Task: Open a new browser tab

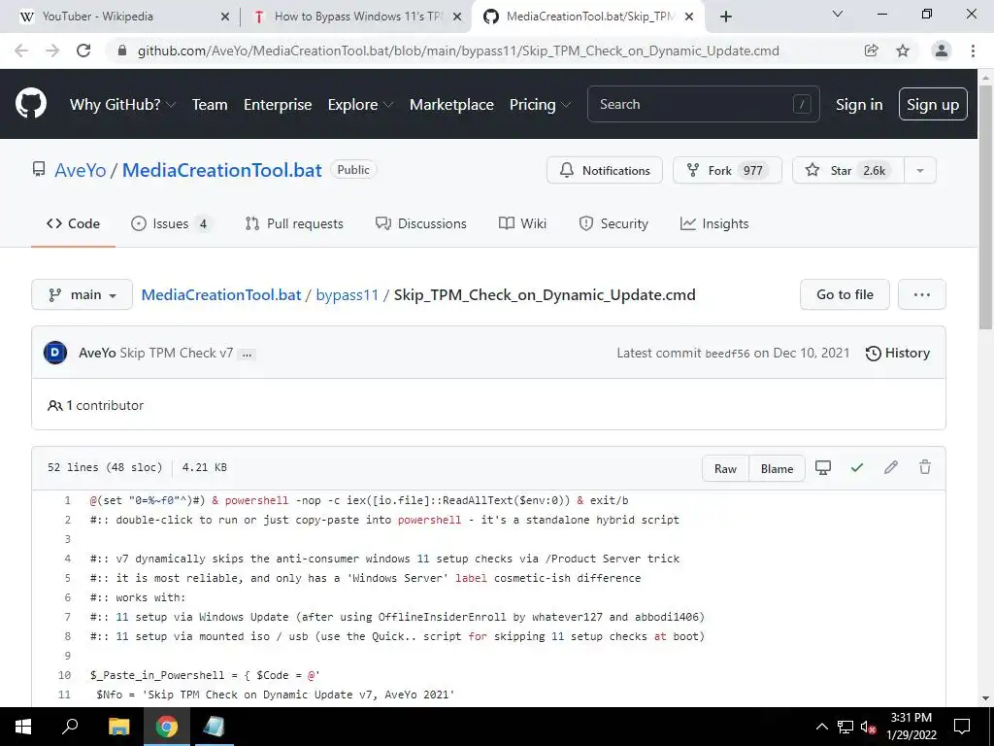Action: coord(726,17)
